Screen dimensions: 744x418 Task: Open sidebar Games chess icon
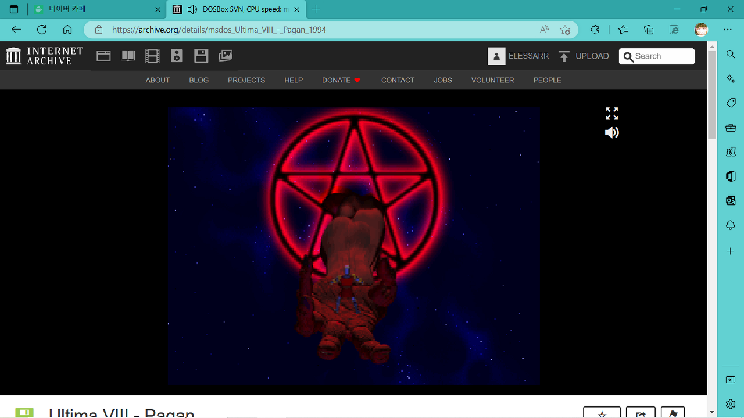[x=731, y=152]
